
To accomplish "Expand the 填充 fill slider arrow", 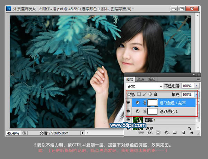I will [x=197, y=94].
